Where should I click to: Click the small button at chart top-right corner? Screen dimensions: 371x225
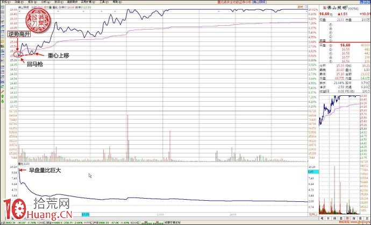(x=300, y=7)
